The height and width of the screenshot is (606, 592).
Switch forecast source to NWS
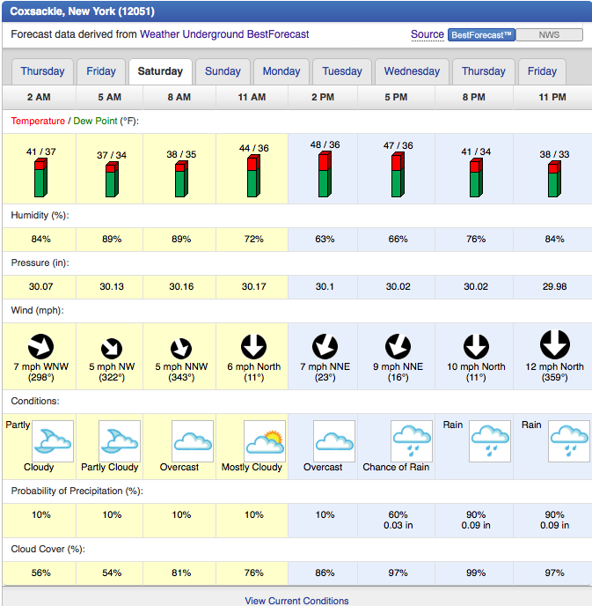coord(549,34)
